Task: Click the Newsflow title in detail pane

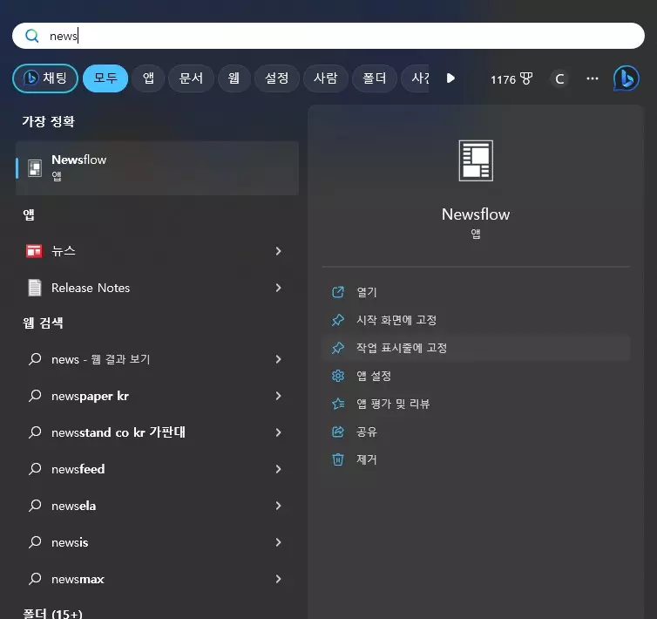Action: 476,214
